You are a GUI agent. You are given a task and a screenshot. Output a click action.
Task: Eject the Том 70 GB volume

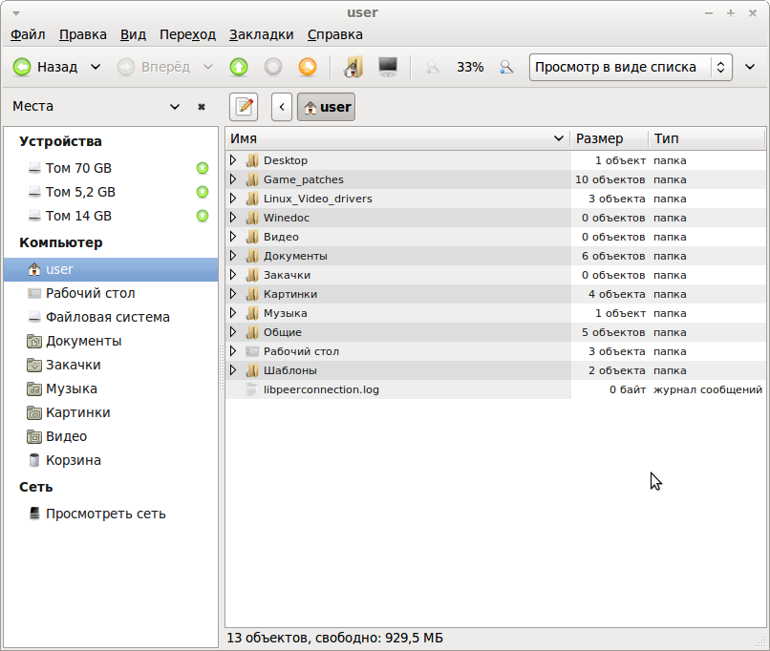(203, 168)
